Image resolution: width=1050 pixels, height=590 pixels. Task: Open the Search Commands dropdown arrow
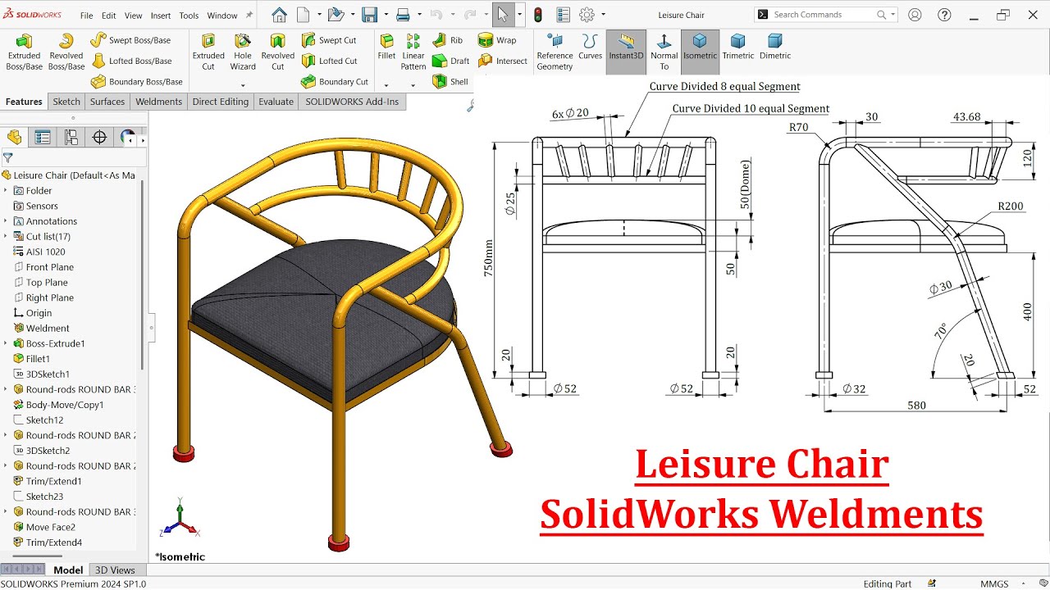(x=893, y=15)
